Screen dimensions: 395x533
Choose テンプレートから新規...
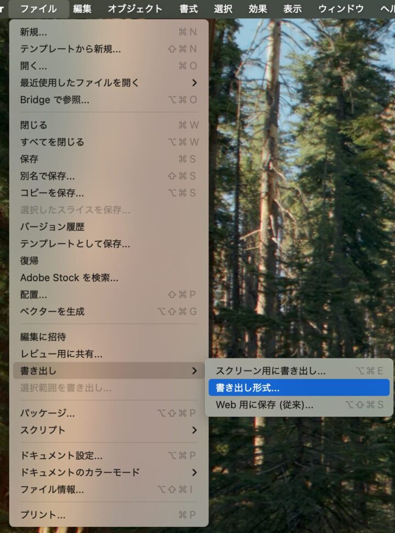coord(109,49)
